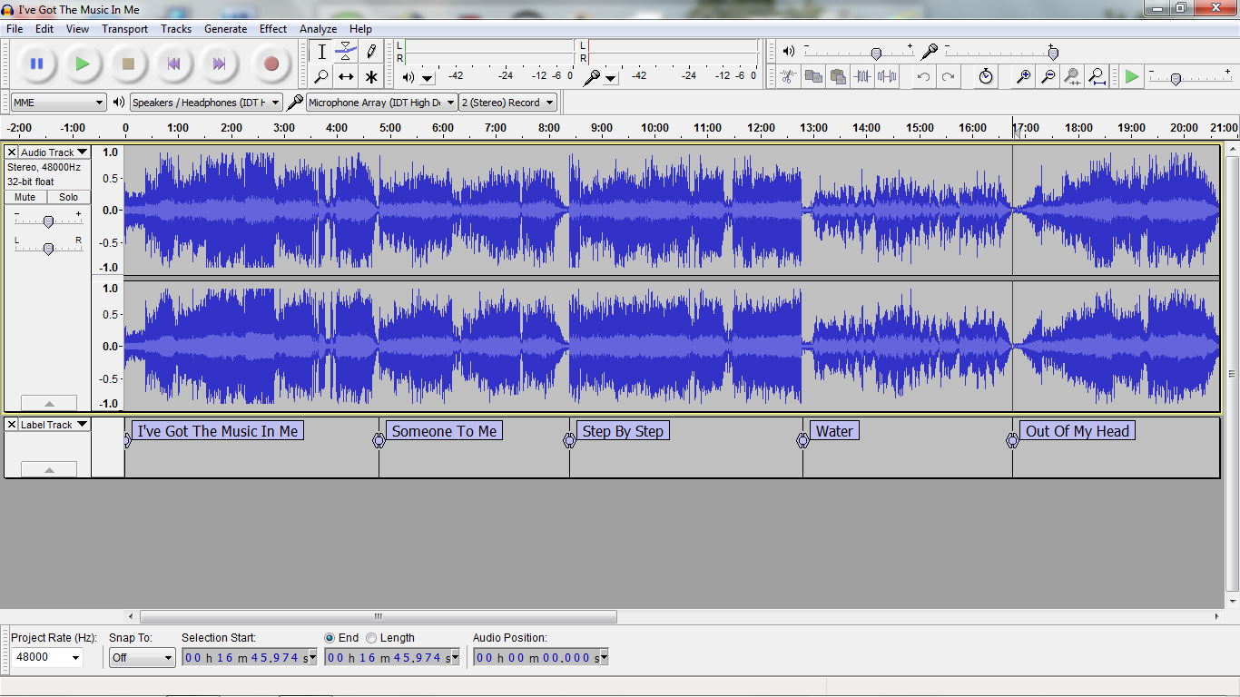Image resolution: width=1240 pixels, height=697 pixels.
Task: Click the Skip to End button
Action: pyautogui.click(x=219, y=64)
